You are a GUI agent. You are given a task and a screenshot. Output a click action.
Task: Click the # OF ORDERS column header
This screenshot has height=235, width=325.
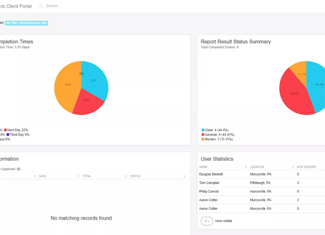click(306, 167)
